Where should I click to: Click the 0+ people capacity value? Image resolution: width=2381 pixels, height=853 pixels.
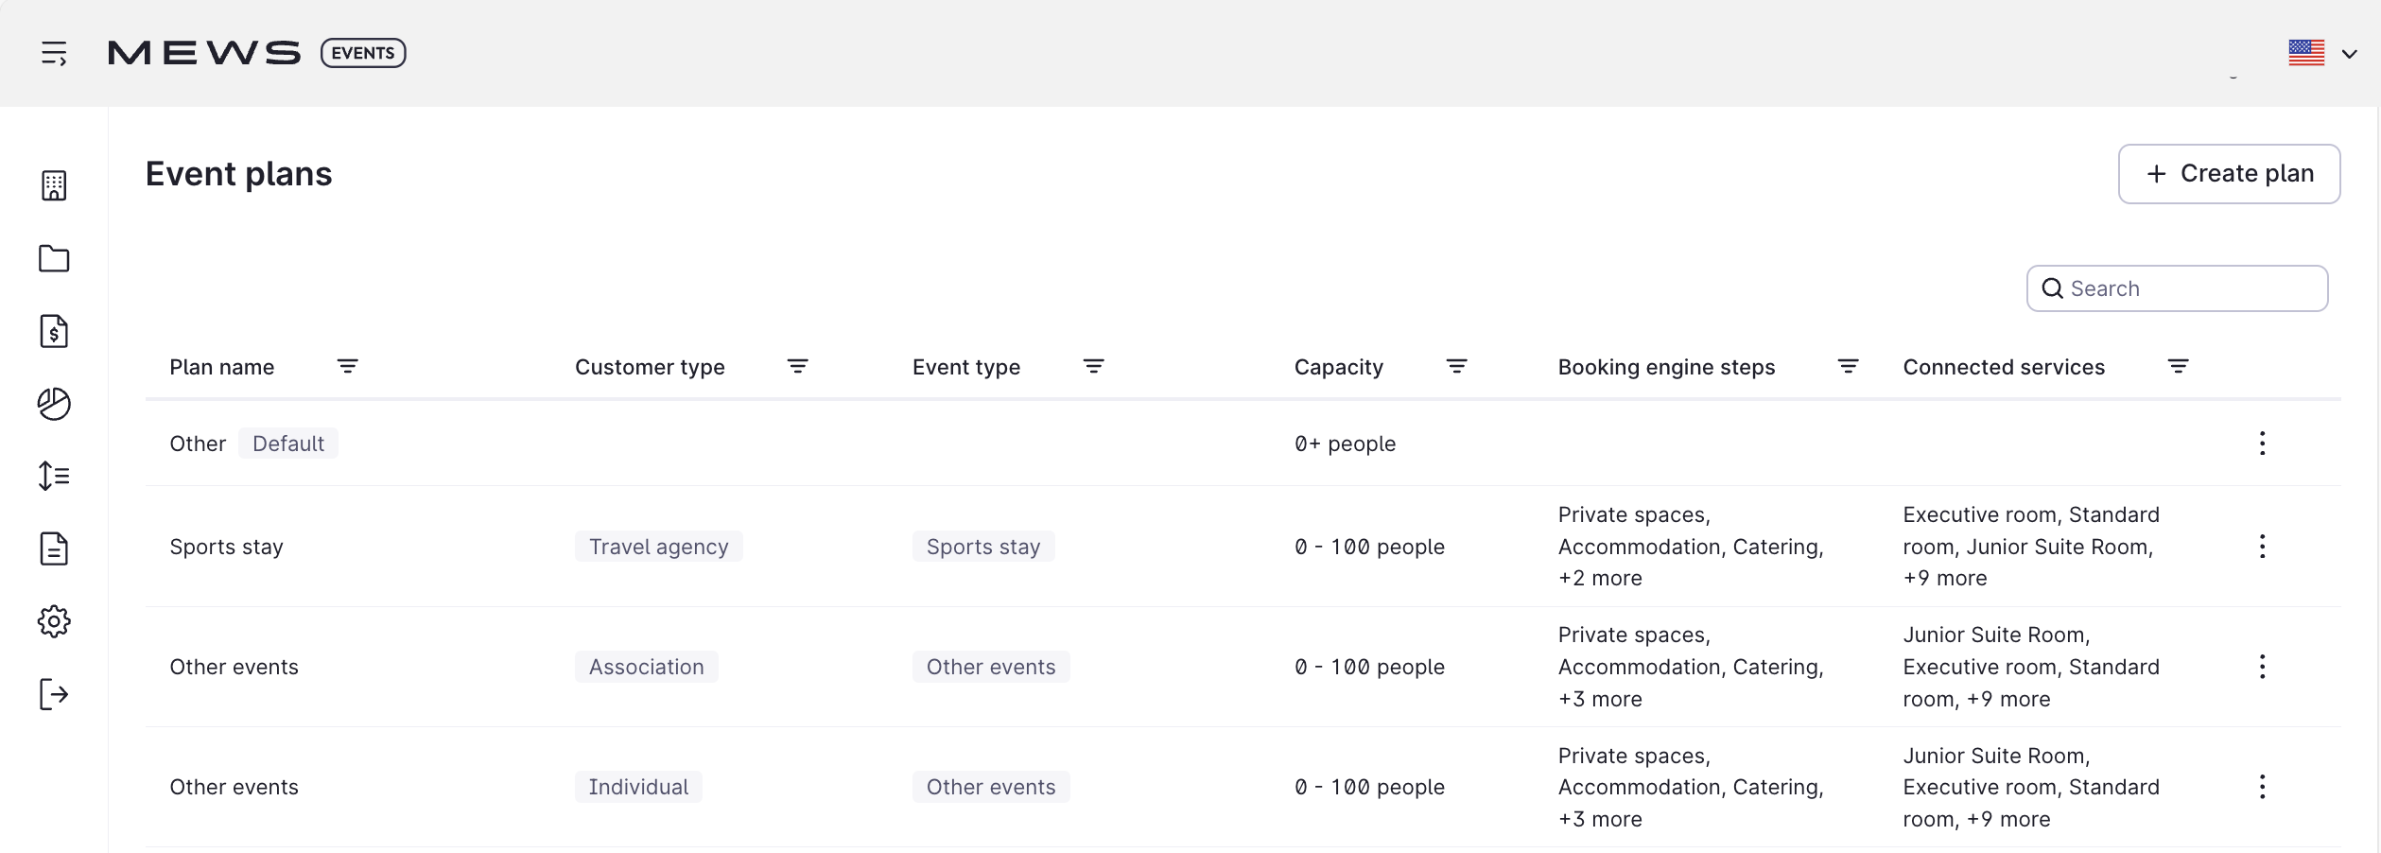(x=1346, y=444)
